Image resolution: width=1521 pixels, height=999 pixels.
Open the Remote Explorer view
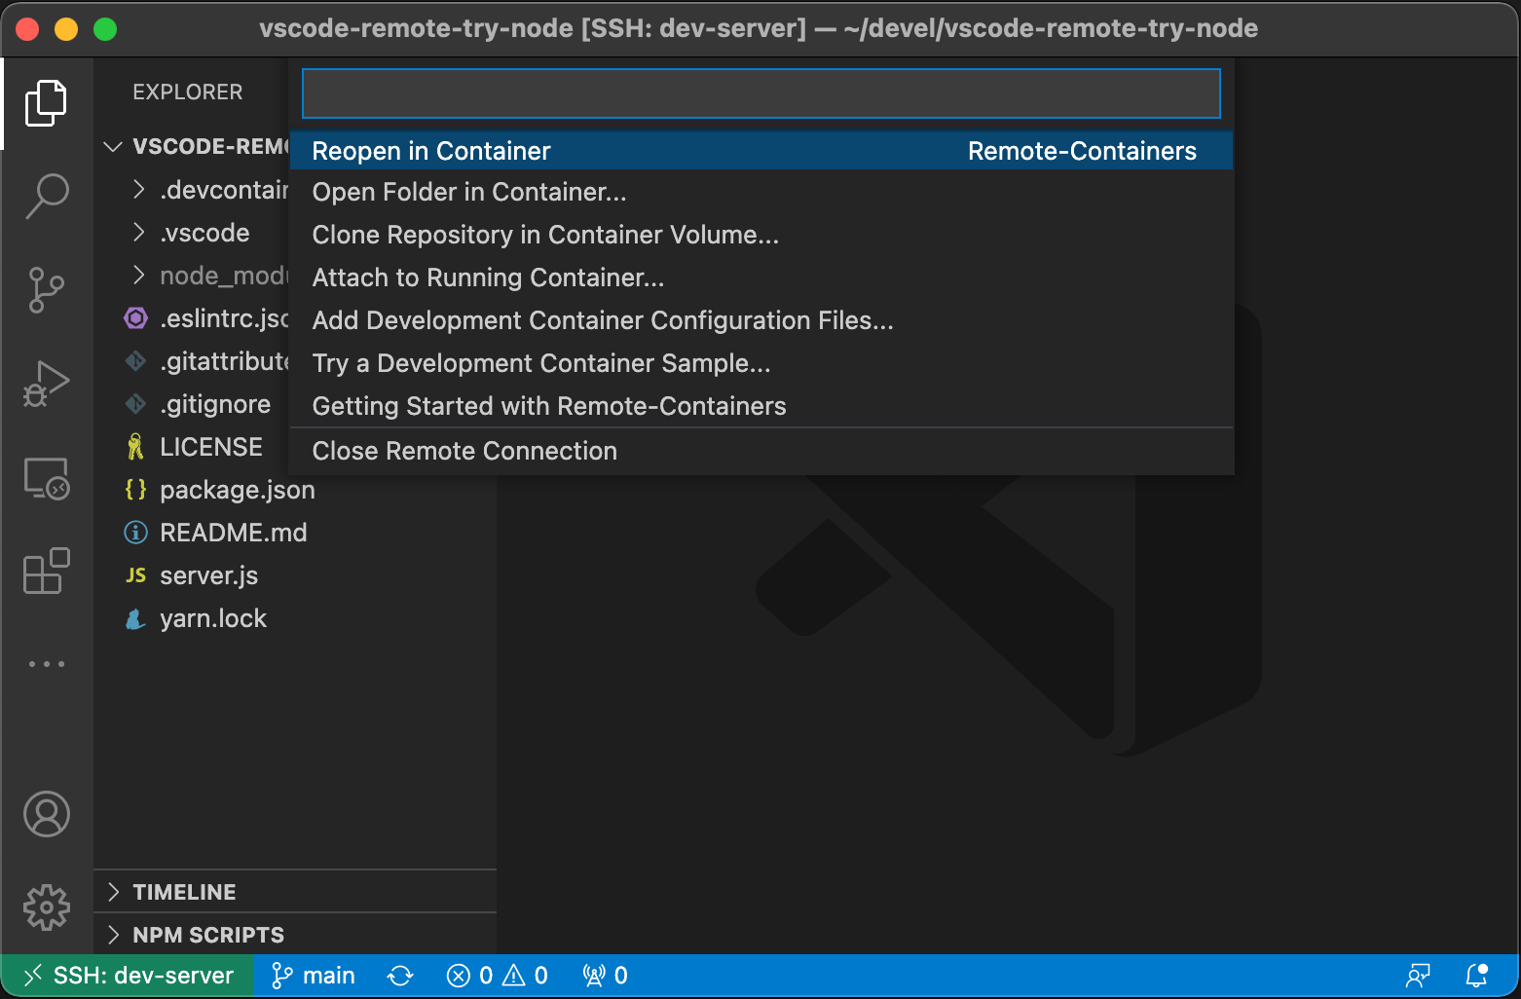coord(47,478)
